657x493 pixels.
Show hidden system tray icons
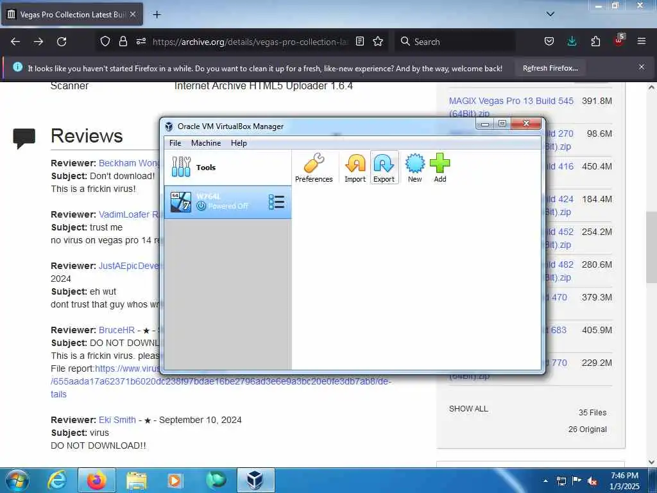(545, 481)
